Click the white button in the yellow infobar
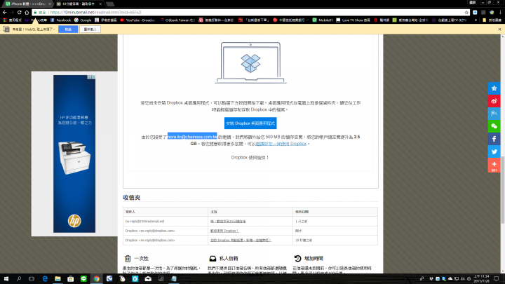This screenshot has height=284, width=505. pos(90,29)
